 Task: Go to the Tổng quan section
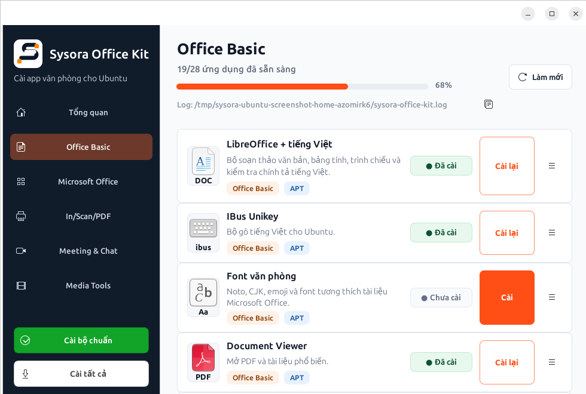81,112
